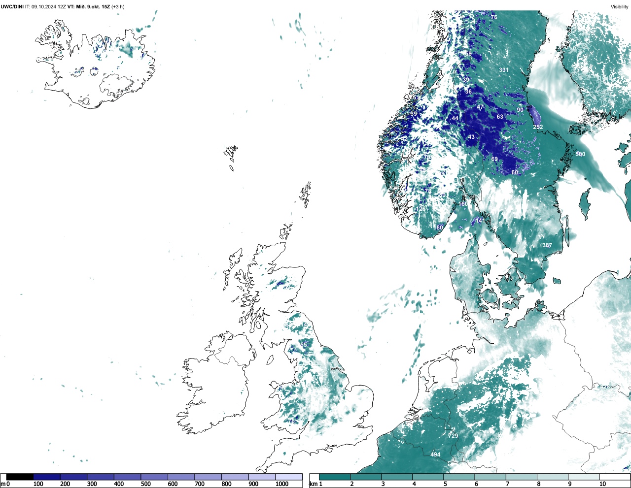This screenshot has width=631, height=488.
Task: Click the '44' visibility value
Action: pyautogui.click(x=455, y=118)
